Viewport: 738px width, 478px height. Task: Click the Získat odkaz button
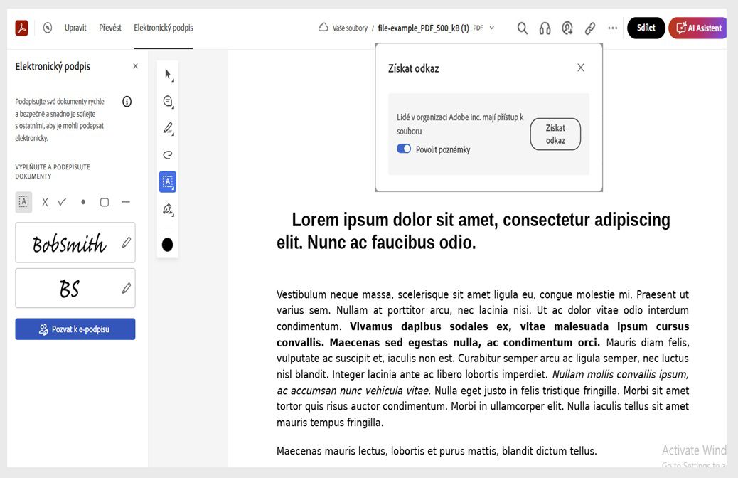555,134
